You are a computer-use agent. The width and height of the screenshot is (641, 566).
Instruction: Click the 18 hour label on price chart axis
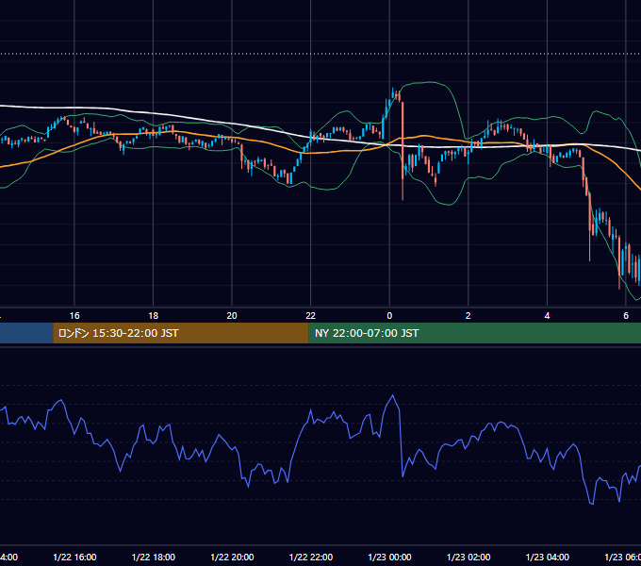[154, 316]
